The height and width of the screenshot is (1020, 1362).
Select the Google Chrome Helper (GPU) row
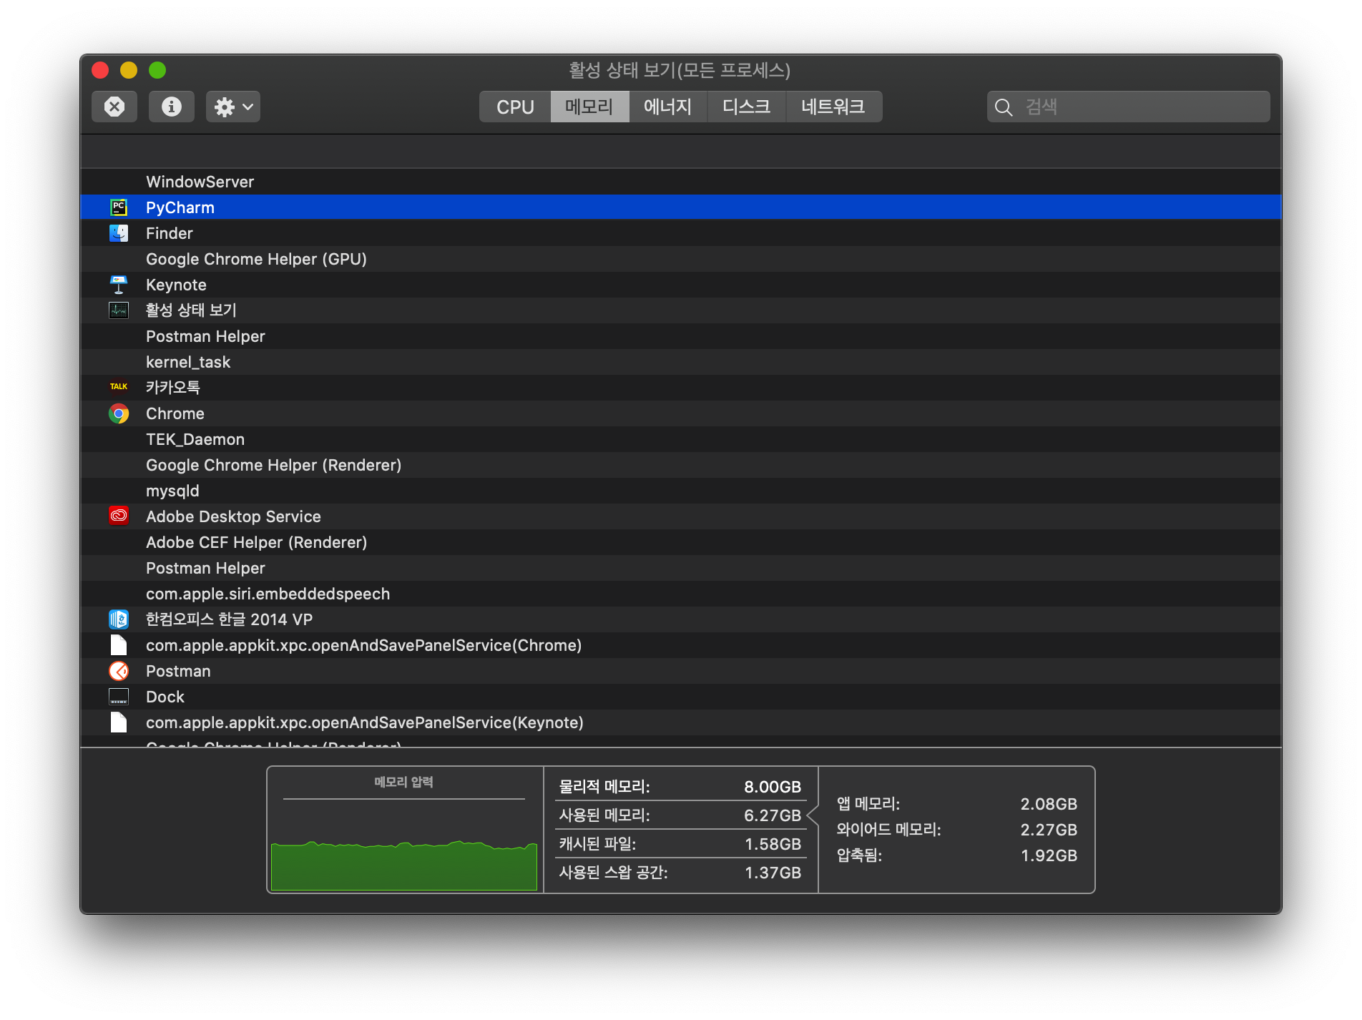tap(681, 259)
